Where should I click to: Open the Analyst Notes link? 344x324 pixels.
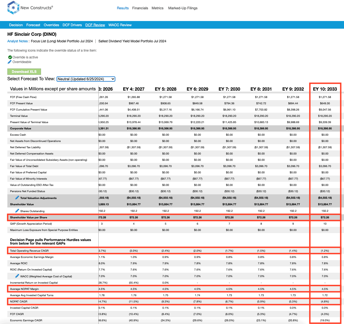tap(17, 41)
